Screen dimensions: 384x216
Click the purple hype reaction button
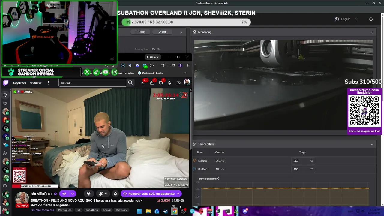click(64, 194)
